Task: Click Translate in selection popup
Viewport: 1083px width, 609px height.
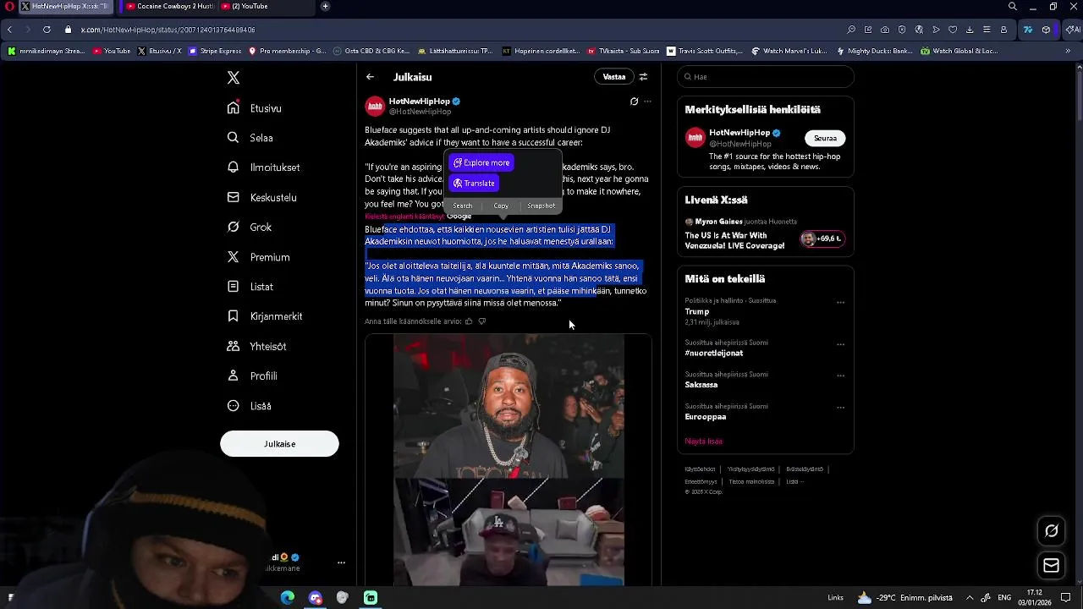Action: click(474, 183)
